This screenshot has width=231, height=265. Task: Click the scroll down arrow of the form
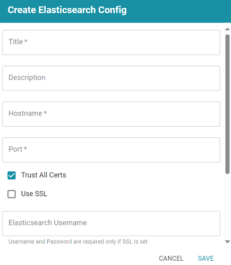[227, 242]
